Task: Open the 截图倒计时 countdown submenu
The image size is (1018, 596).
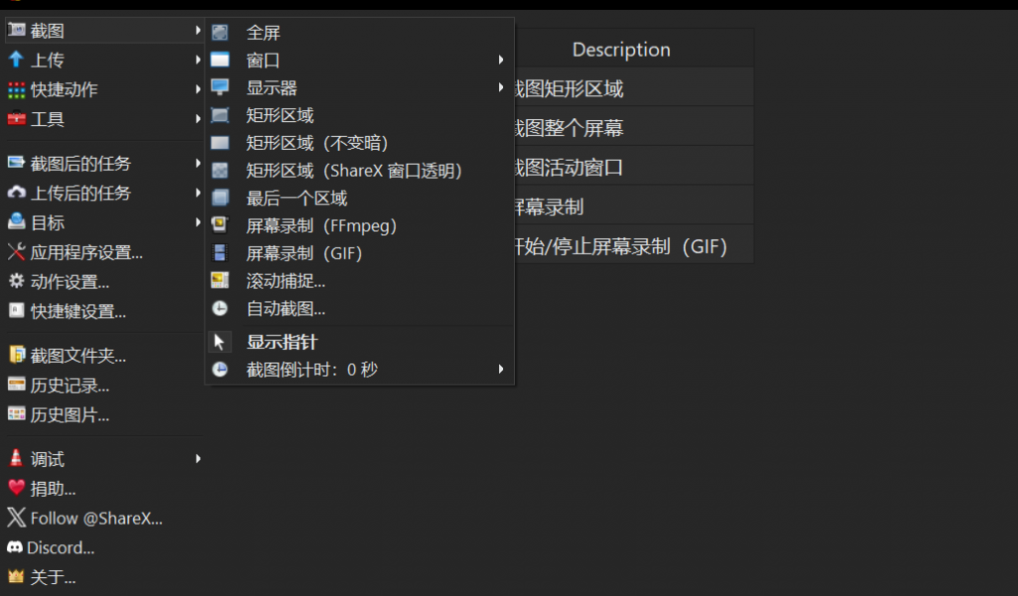Action: pyautogui.click(x=500, y=369)
